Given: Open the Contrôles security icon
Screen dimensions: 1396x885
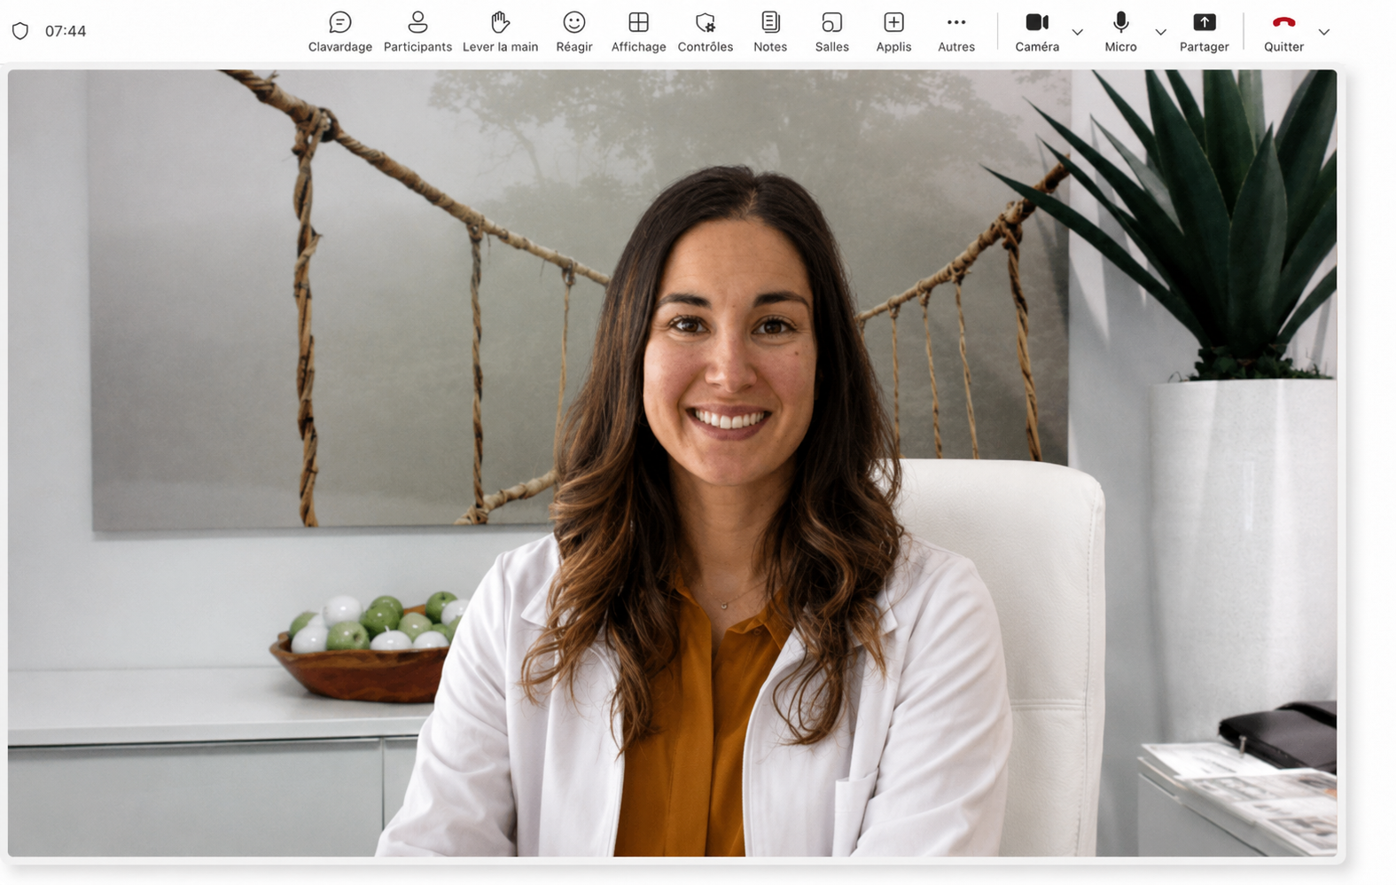Looking at the screenshot, I should [706, 22].
